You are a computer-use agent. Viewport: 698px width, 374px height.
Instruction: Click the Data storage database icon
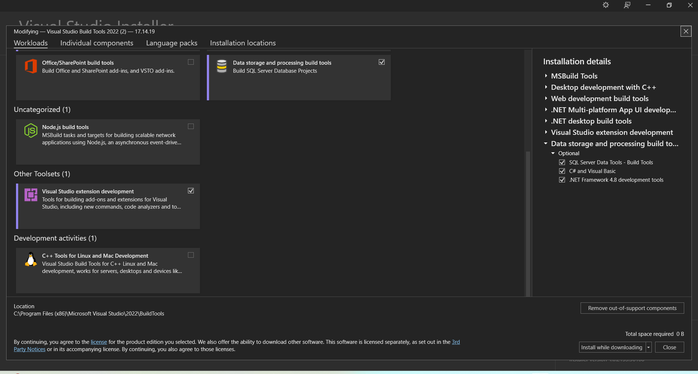[222, 66]
